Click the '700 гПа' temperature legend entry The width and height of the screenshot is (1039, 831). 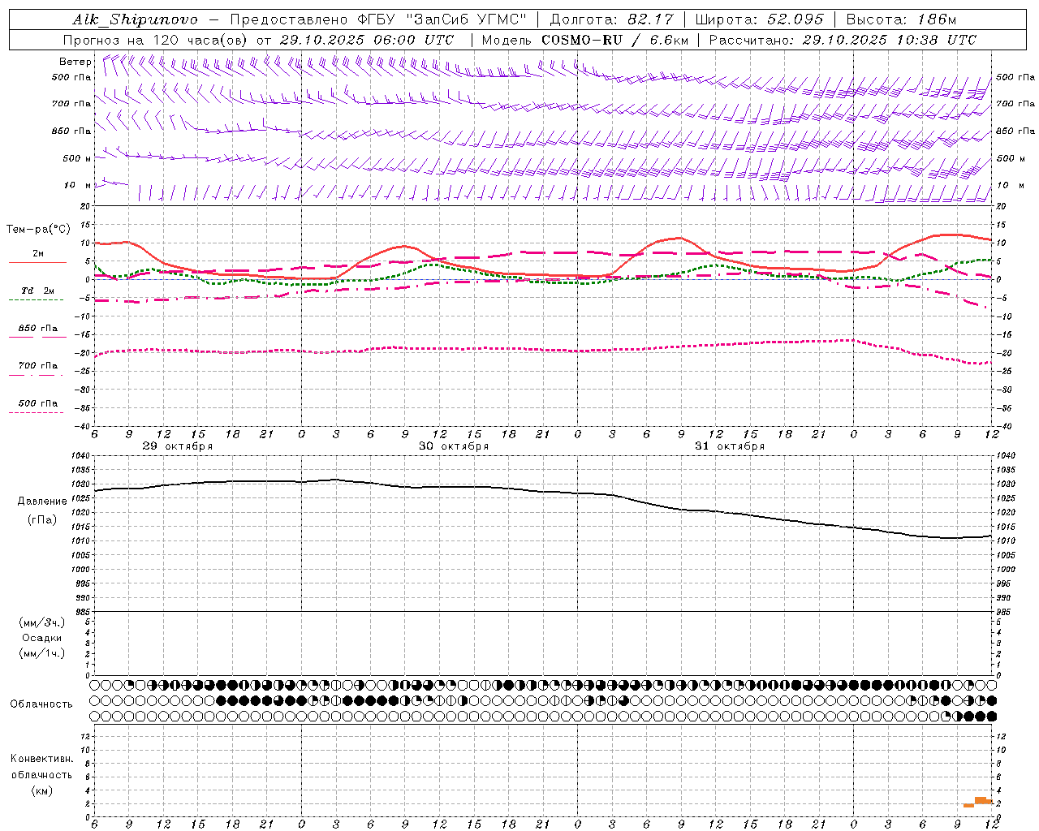coord(38,365)
